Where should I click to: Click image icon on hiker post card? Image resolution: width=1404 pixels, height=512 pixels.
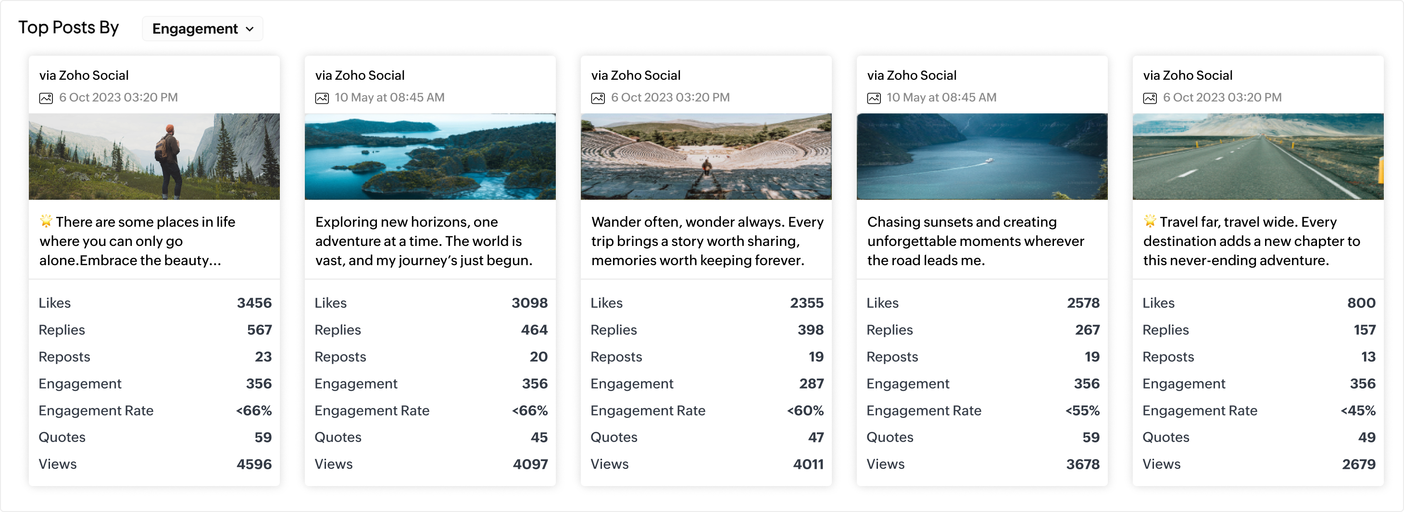46,98
